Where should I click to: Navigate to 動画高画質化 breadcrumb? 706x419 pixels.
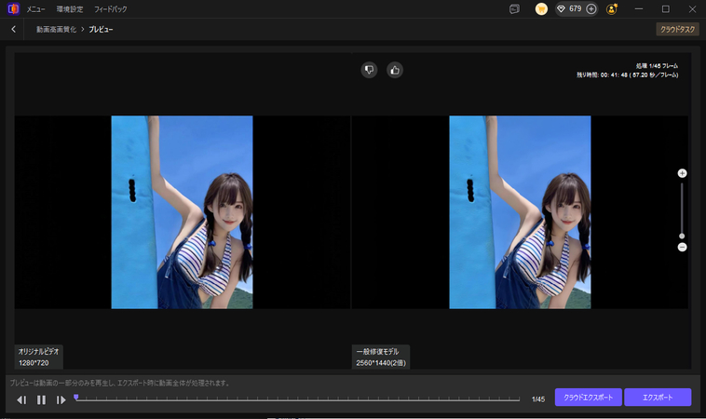pos(56,29)
